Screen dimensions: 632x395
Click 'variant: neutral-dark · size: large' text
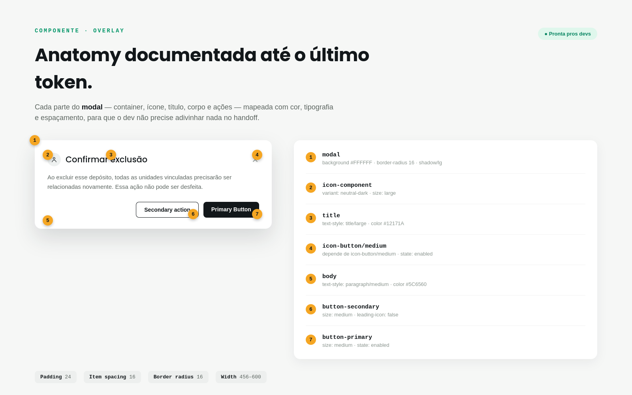tap(359, 193)
